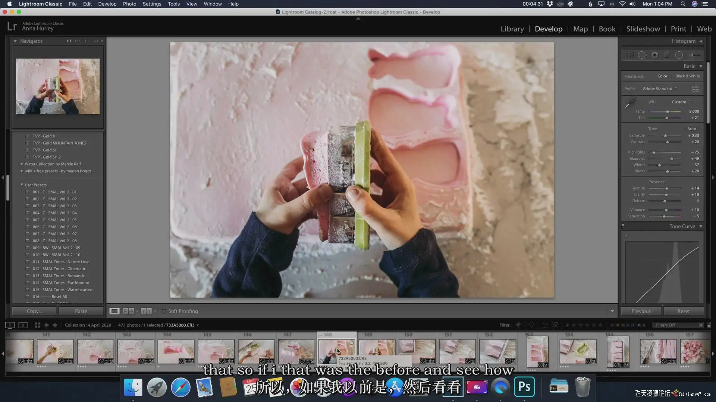
Task: Switch to the Map module
Action: [x=580, y=29]
